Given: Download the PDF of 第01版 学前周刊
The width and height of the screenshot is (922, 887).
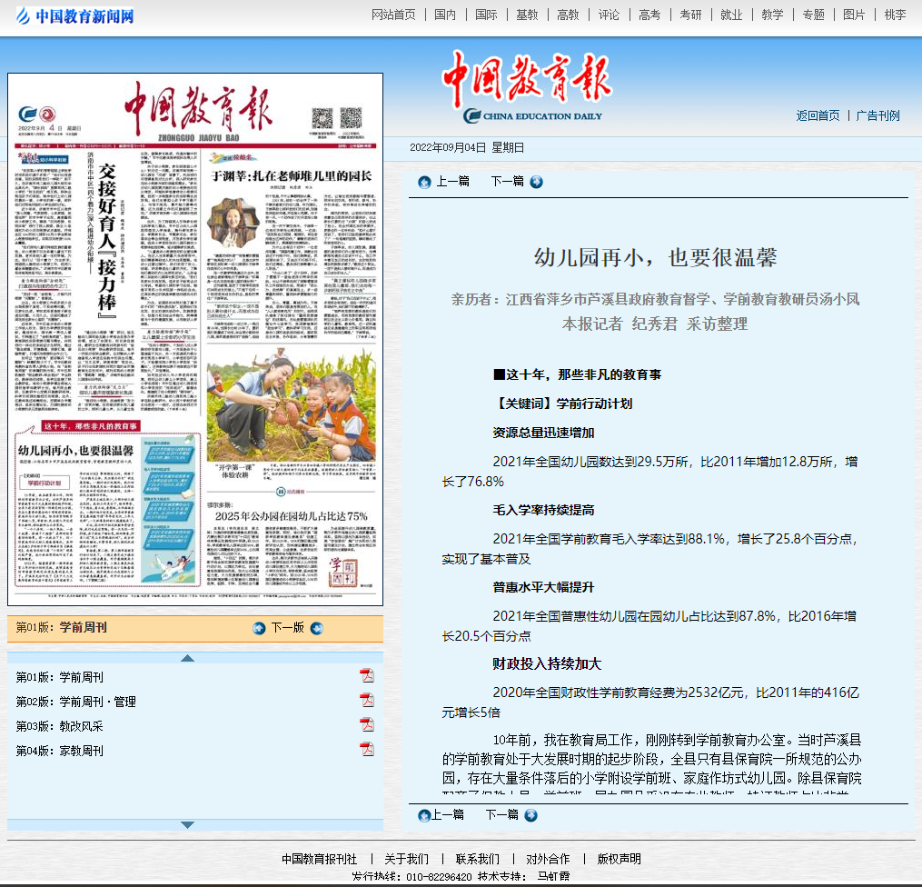Looking at the screenshot, I should point(367,675).
